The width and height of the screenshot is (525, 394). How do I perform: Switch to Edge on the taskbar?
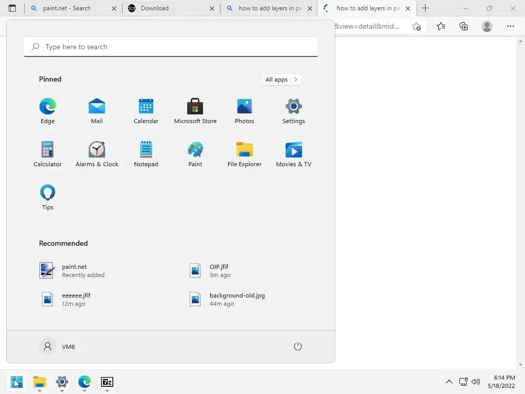coord(85,382)
